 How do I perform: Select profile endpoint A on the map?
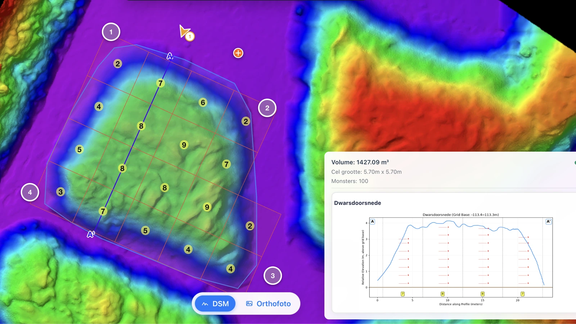[170, 56]
